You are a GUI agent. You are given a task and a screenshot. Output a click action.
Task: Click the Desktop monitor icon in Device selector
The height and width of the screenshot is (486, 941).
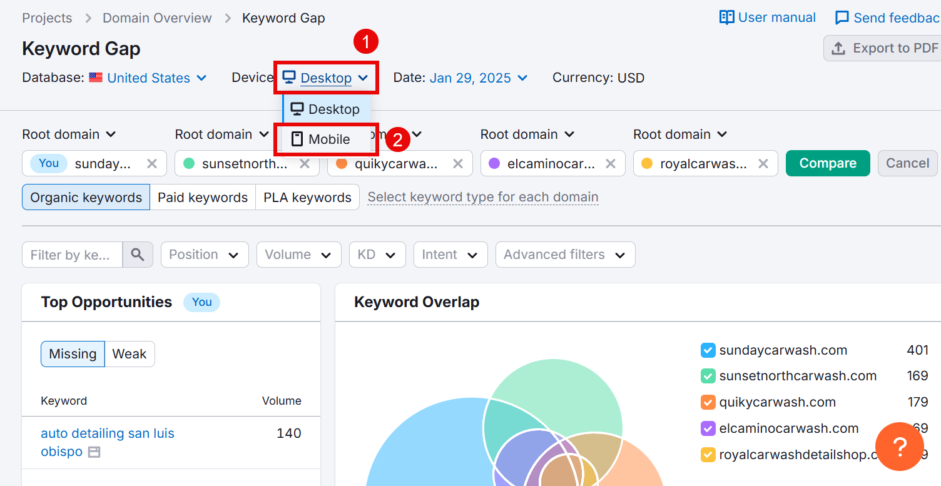[x=288, y=78]
